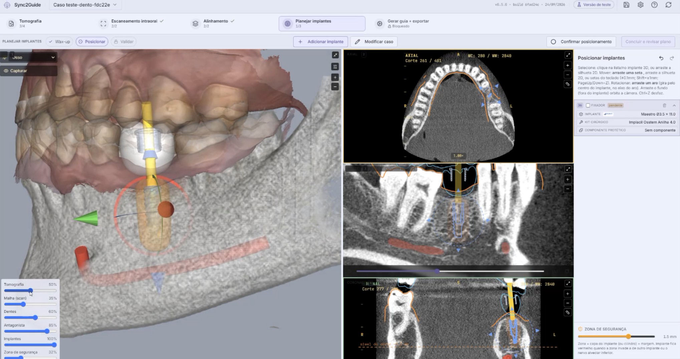Open Componente protético selector row
The width and height of the screenshot is (680, 359).
tap(627, 130)
